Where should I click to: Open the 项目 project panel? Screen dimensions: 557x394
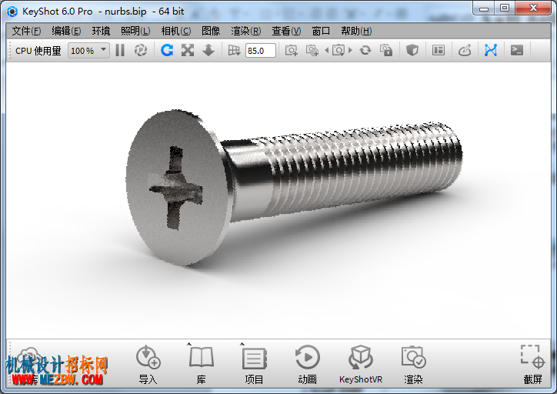pyautogui.click(x=254, y=364)
